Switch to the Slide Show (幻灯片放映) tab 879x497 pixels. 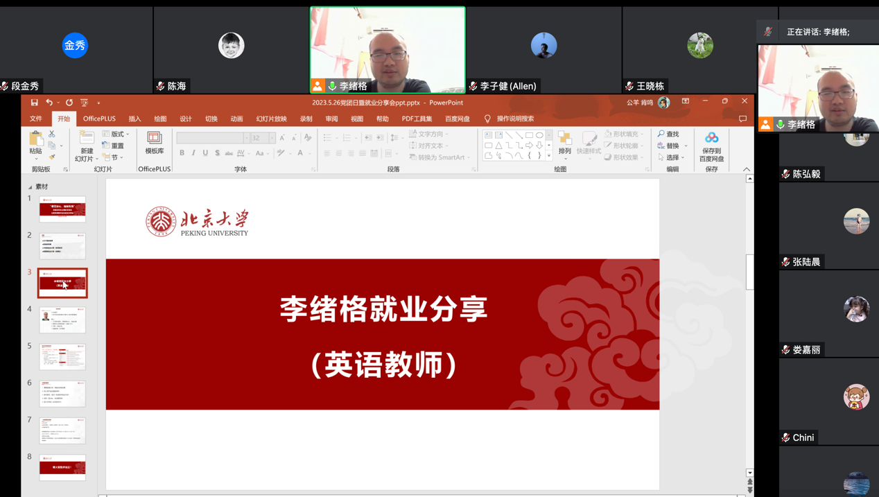pyautogui.click(x=271, y=119)
